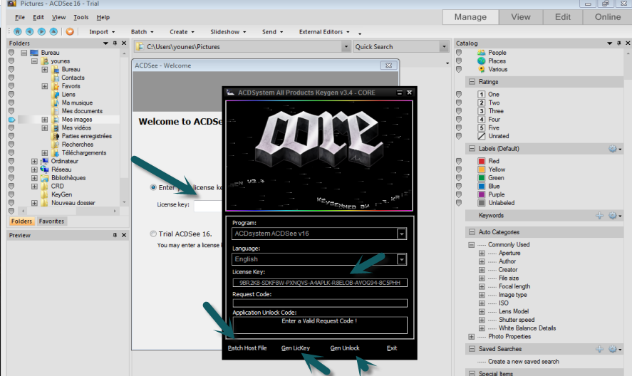This screenshot has height=376, width=632.
Task: Select the Green label color swatch
Action: point(481,178)
